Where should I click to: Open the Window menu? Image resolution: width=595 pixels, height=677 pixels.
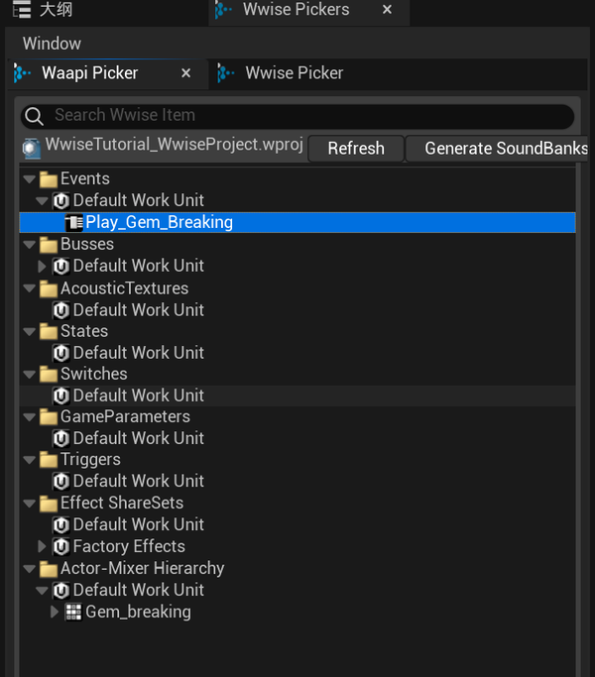pyautogui.click(x=52, y=44)
